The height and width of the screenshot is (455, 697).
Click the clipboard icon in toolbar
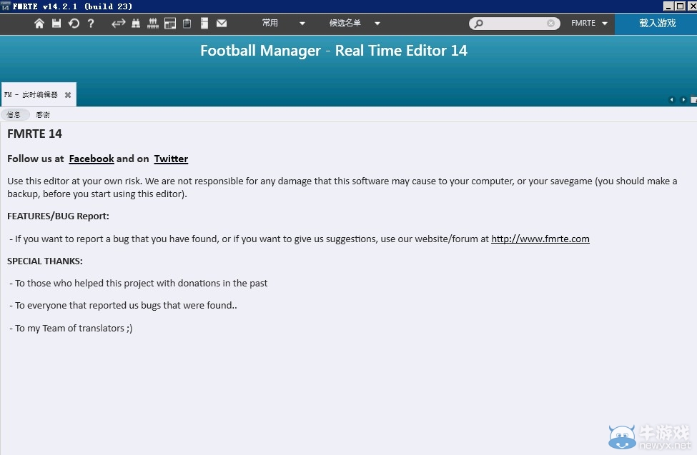tap(187, 24)
